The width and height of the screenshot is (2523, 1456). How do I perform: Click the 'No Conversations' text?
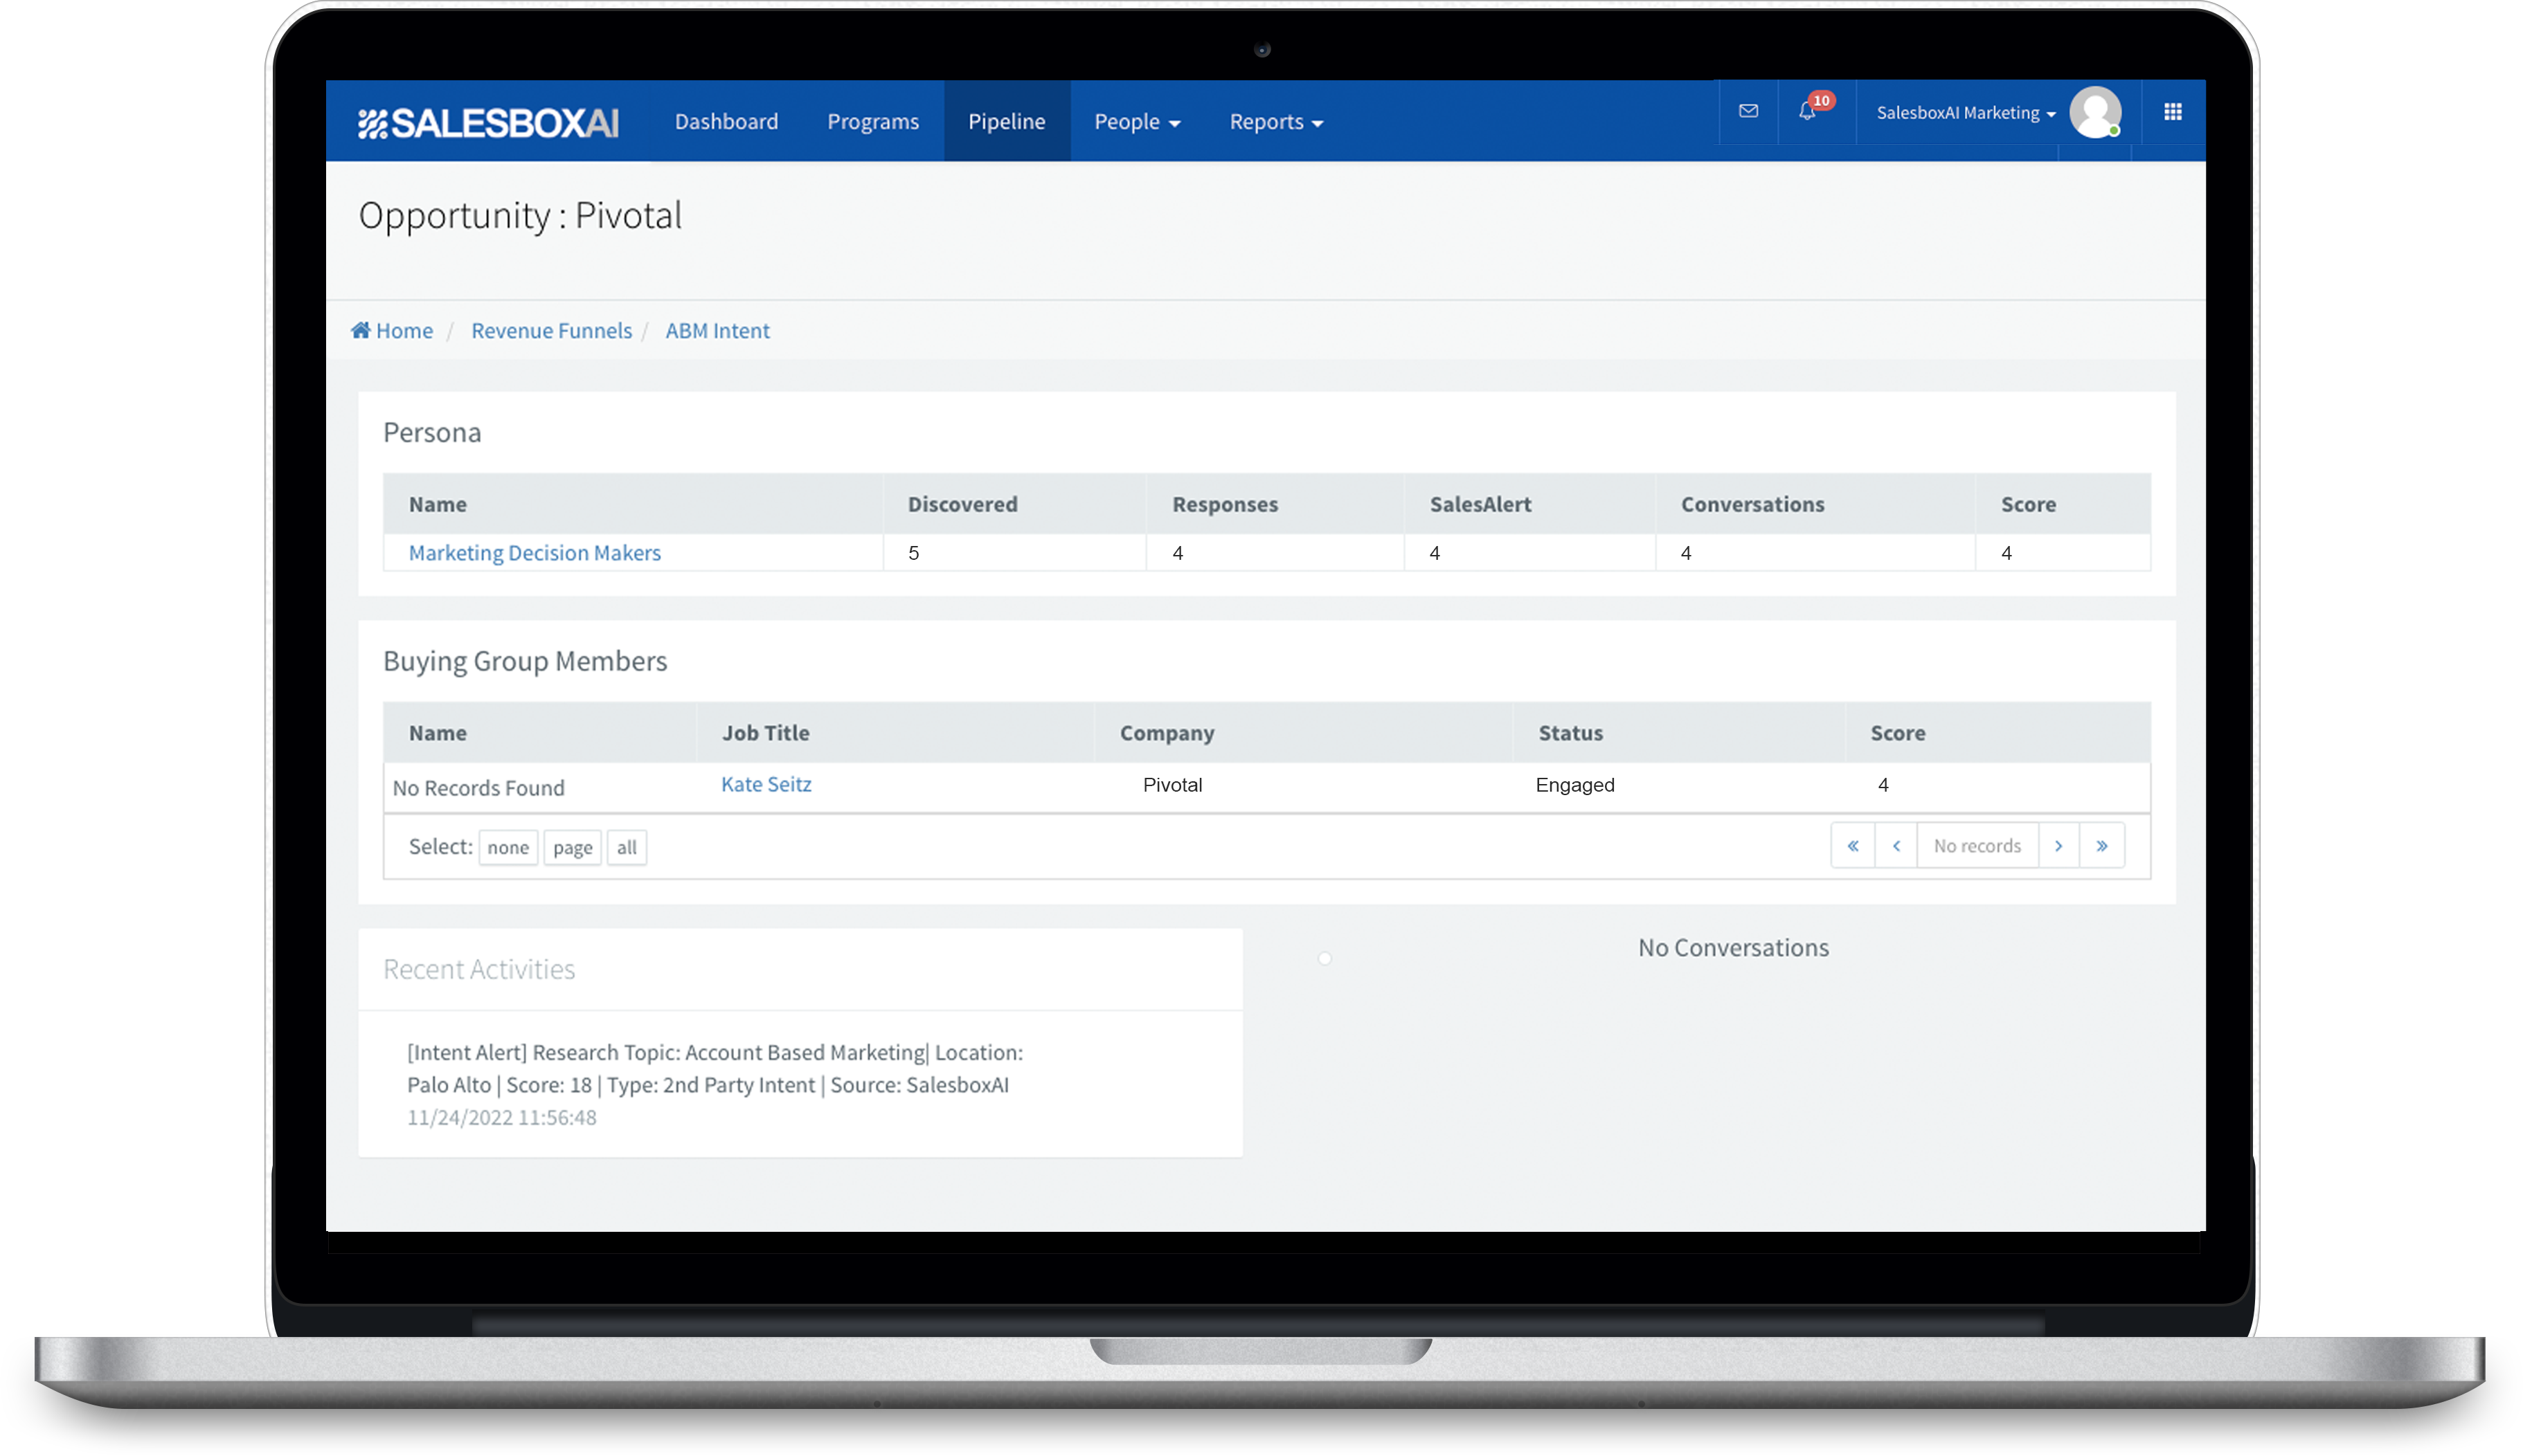[1733, 947]
